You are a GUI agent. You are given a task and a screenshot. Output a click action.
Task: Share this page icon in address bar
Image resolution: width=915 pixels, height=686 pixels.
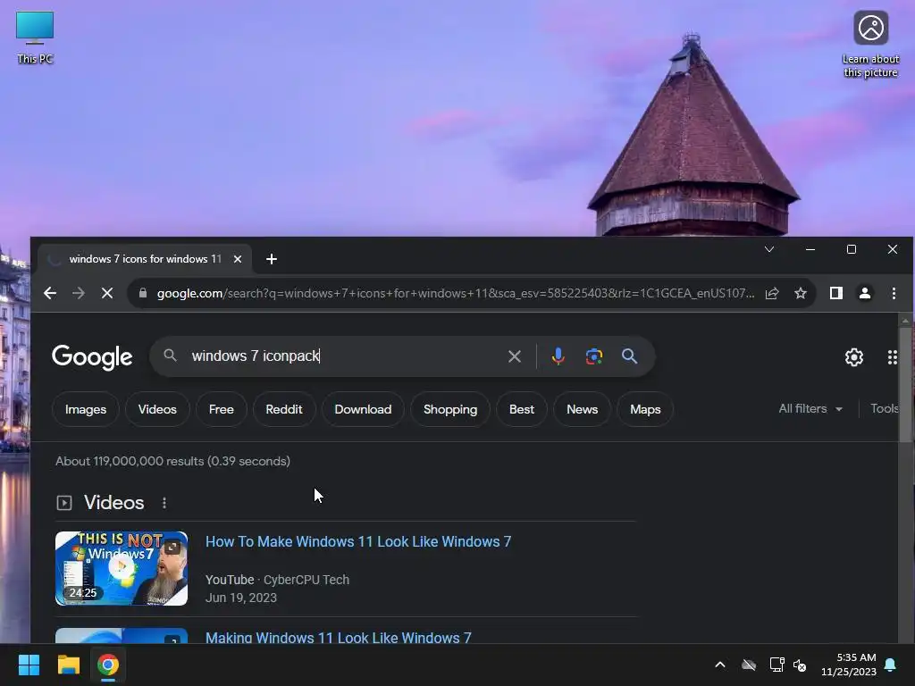tap(772, 293)
